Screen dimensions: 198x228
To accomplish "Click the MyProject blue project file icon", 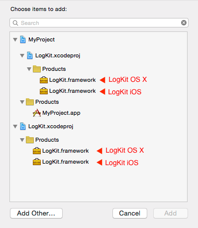I will click(23, 39).
